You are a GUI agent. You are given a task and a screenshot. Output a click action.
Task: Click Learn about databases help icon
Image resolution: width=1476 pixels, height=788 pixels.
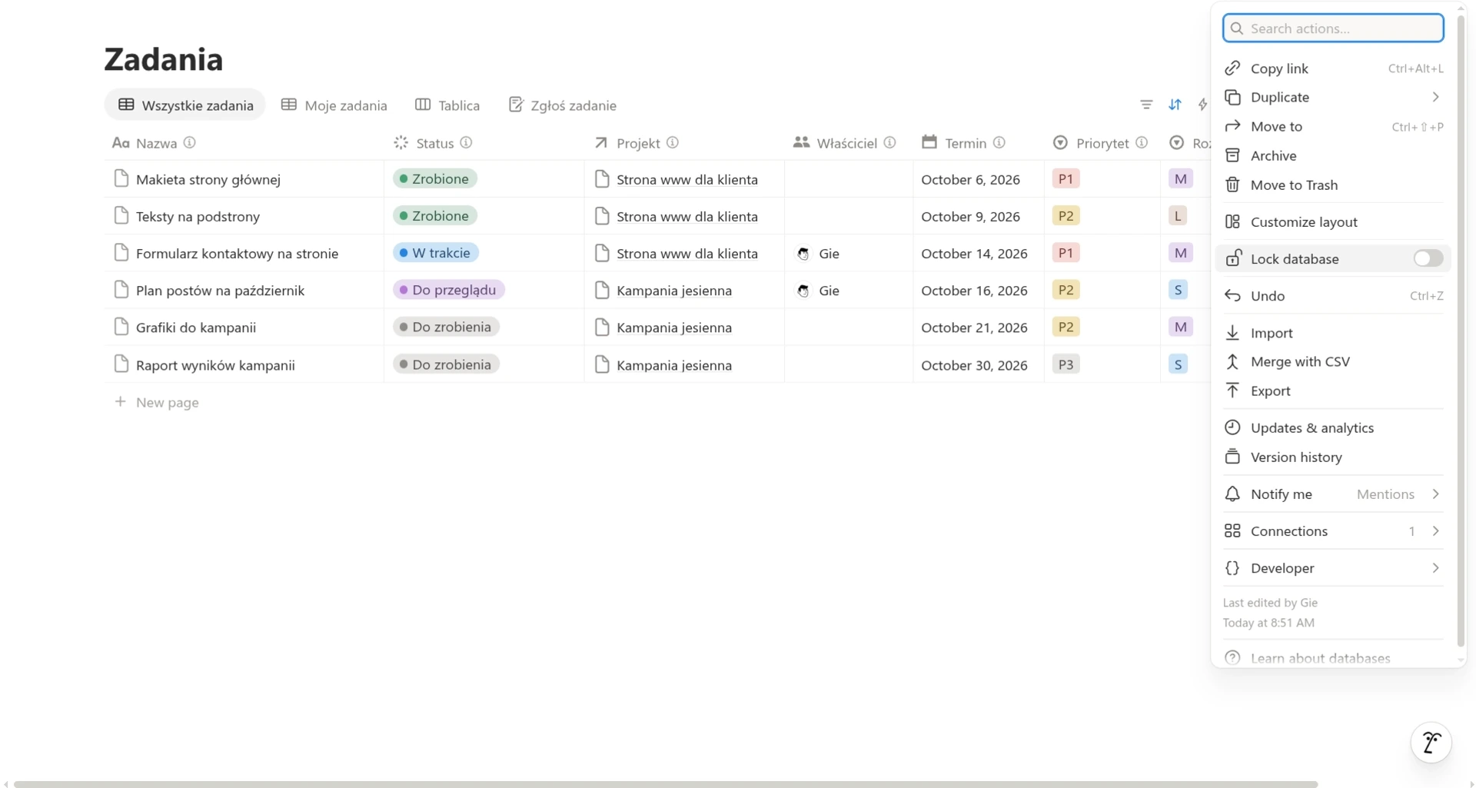1232,658
